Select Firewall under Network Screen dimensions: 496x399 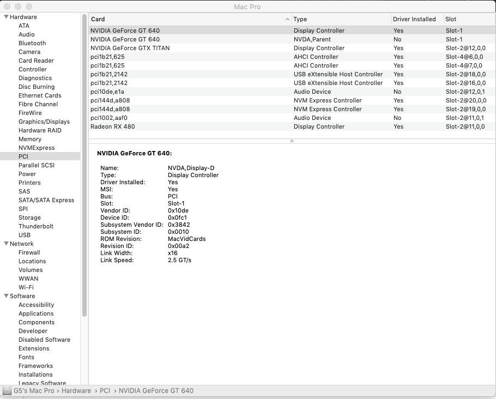(x=29, y=252)
